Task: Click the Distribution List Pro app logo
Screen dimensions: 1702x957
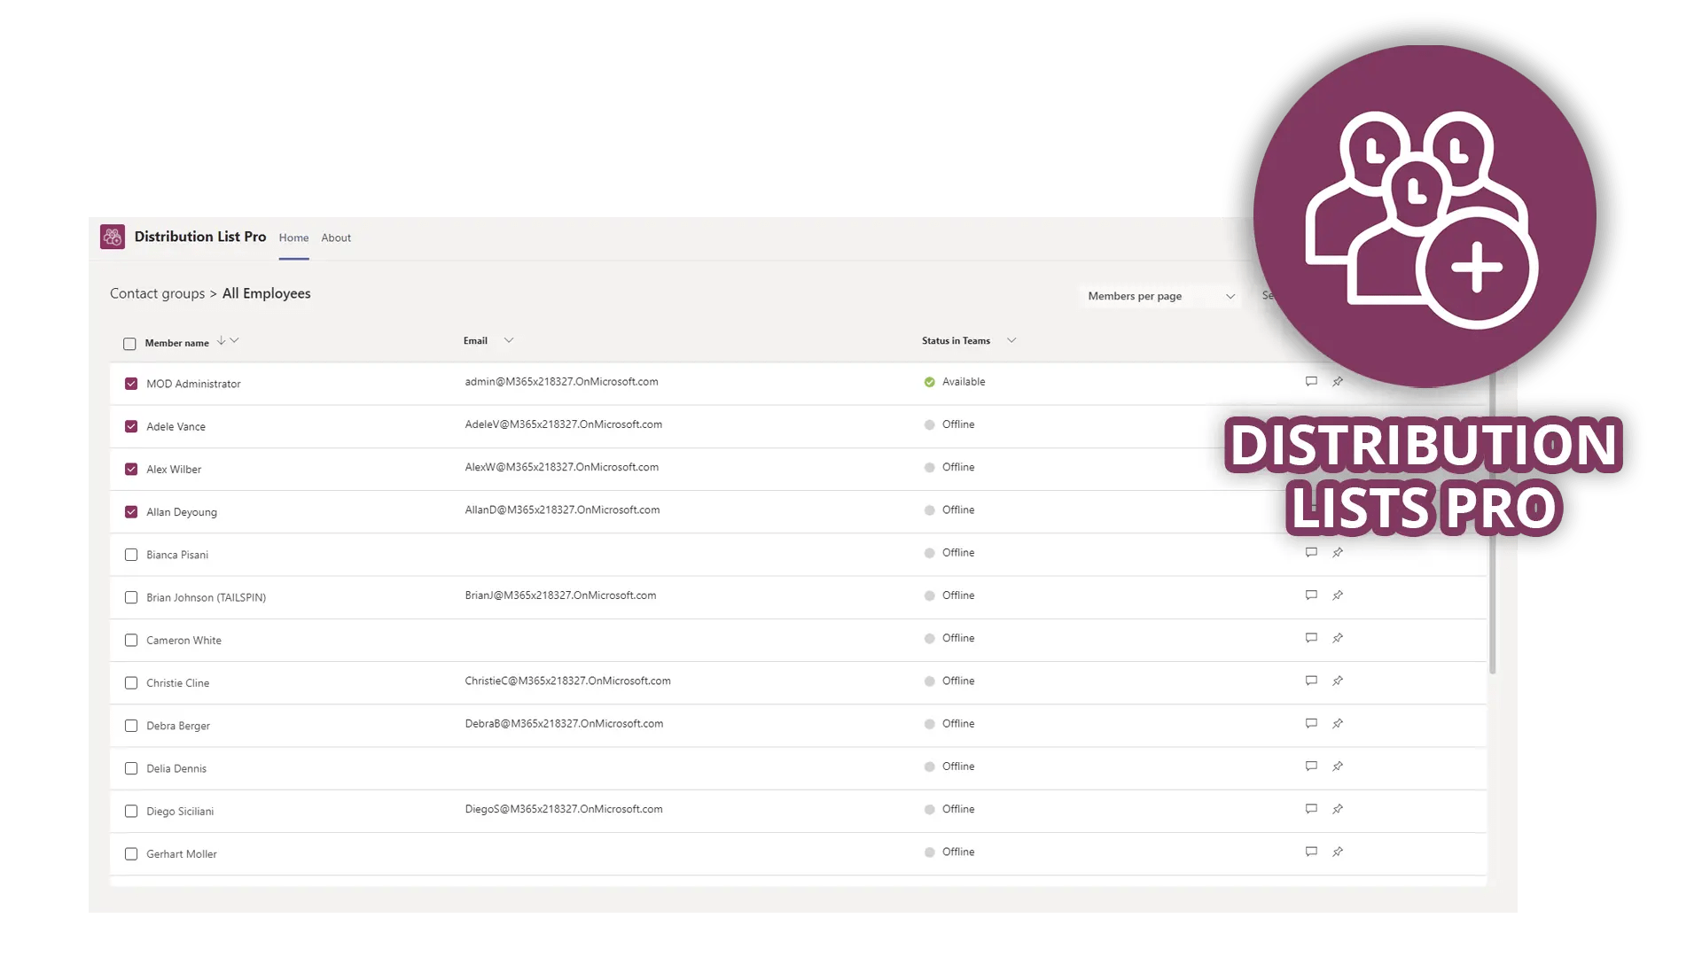Action: 113,237
